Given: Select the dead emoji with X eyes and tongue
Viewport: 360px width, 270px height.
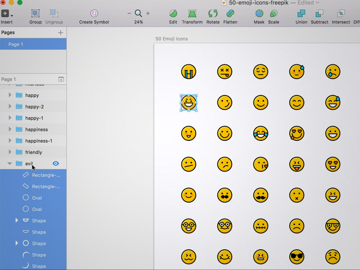Looking at the screenshot, I should tap(225, 72).
